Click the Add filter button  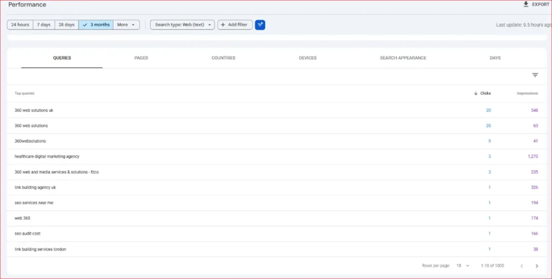(x=235, y=25)
